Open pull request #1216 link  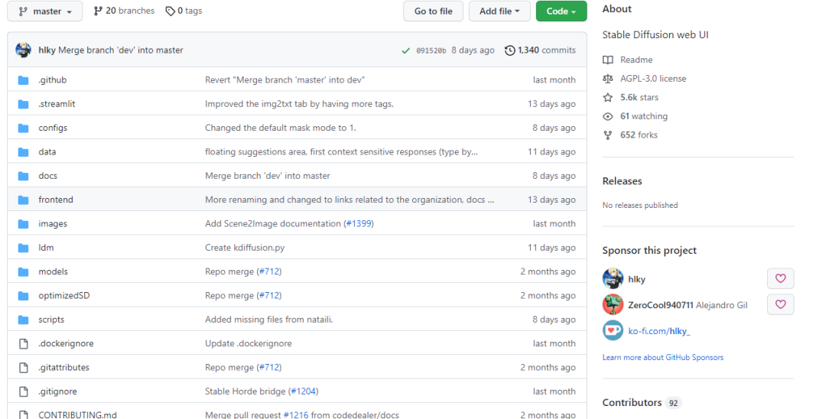click(296, 414)
